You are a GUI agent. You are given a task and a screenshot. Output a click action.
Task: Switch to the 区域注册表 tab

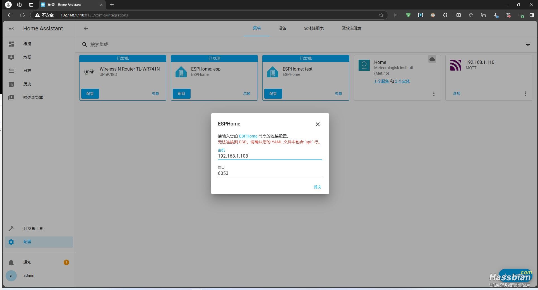pos(351,28)
